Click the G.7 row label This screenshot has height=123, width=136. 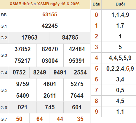tap(4, 119)
